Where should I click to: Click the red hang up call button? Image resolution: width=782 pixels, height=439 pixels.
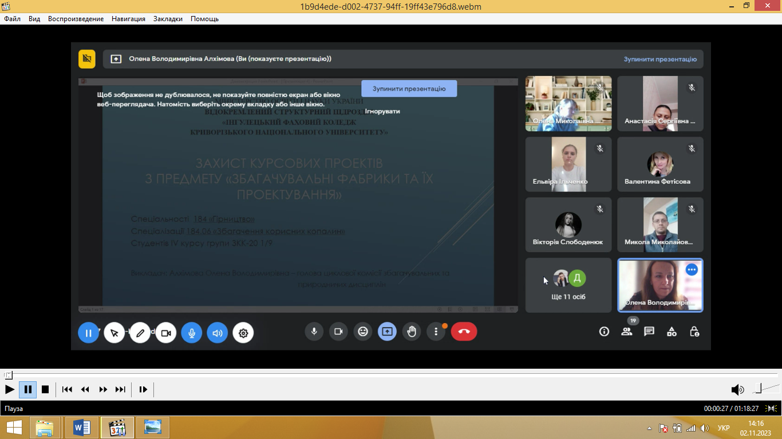(x=464, y=332)
